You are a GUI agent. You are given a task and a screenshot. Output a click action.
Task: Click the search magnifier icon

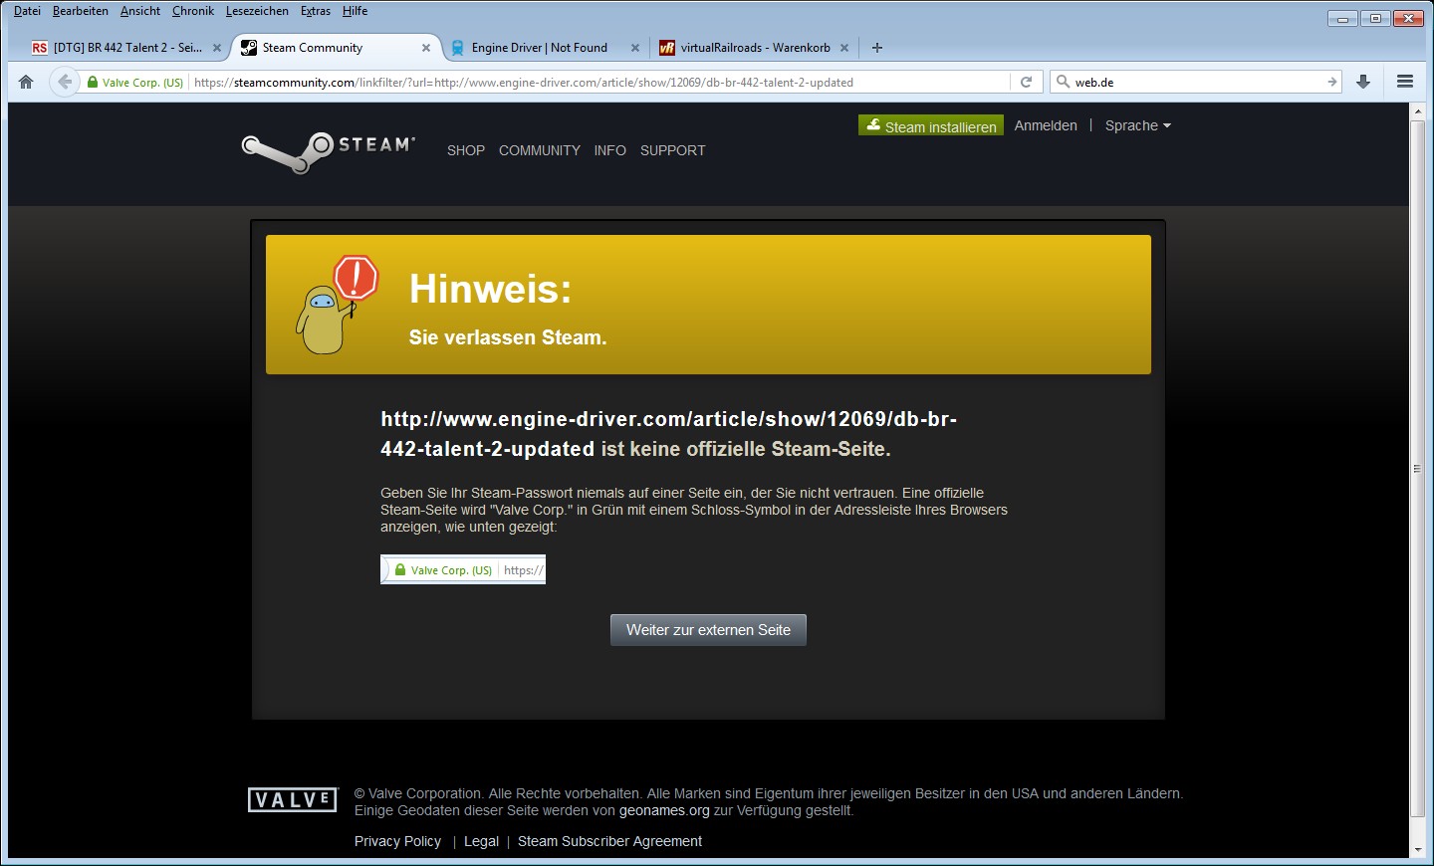point(1063,82)
